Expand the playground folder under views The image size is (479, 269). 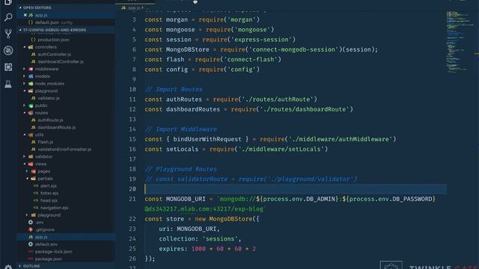27,215
